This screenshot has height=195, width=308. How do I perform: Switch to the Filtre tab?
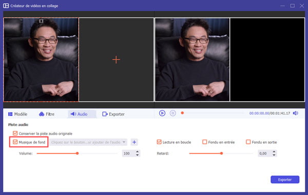47,114
